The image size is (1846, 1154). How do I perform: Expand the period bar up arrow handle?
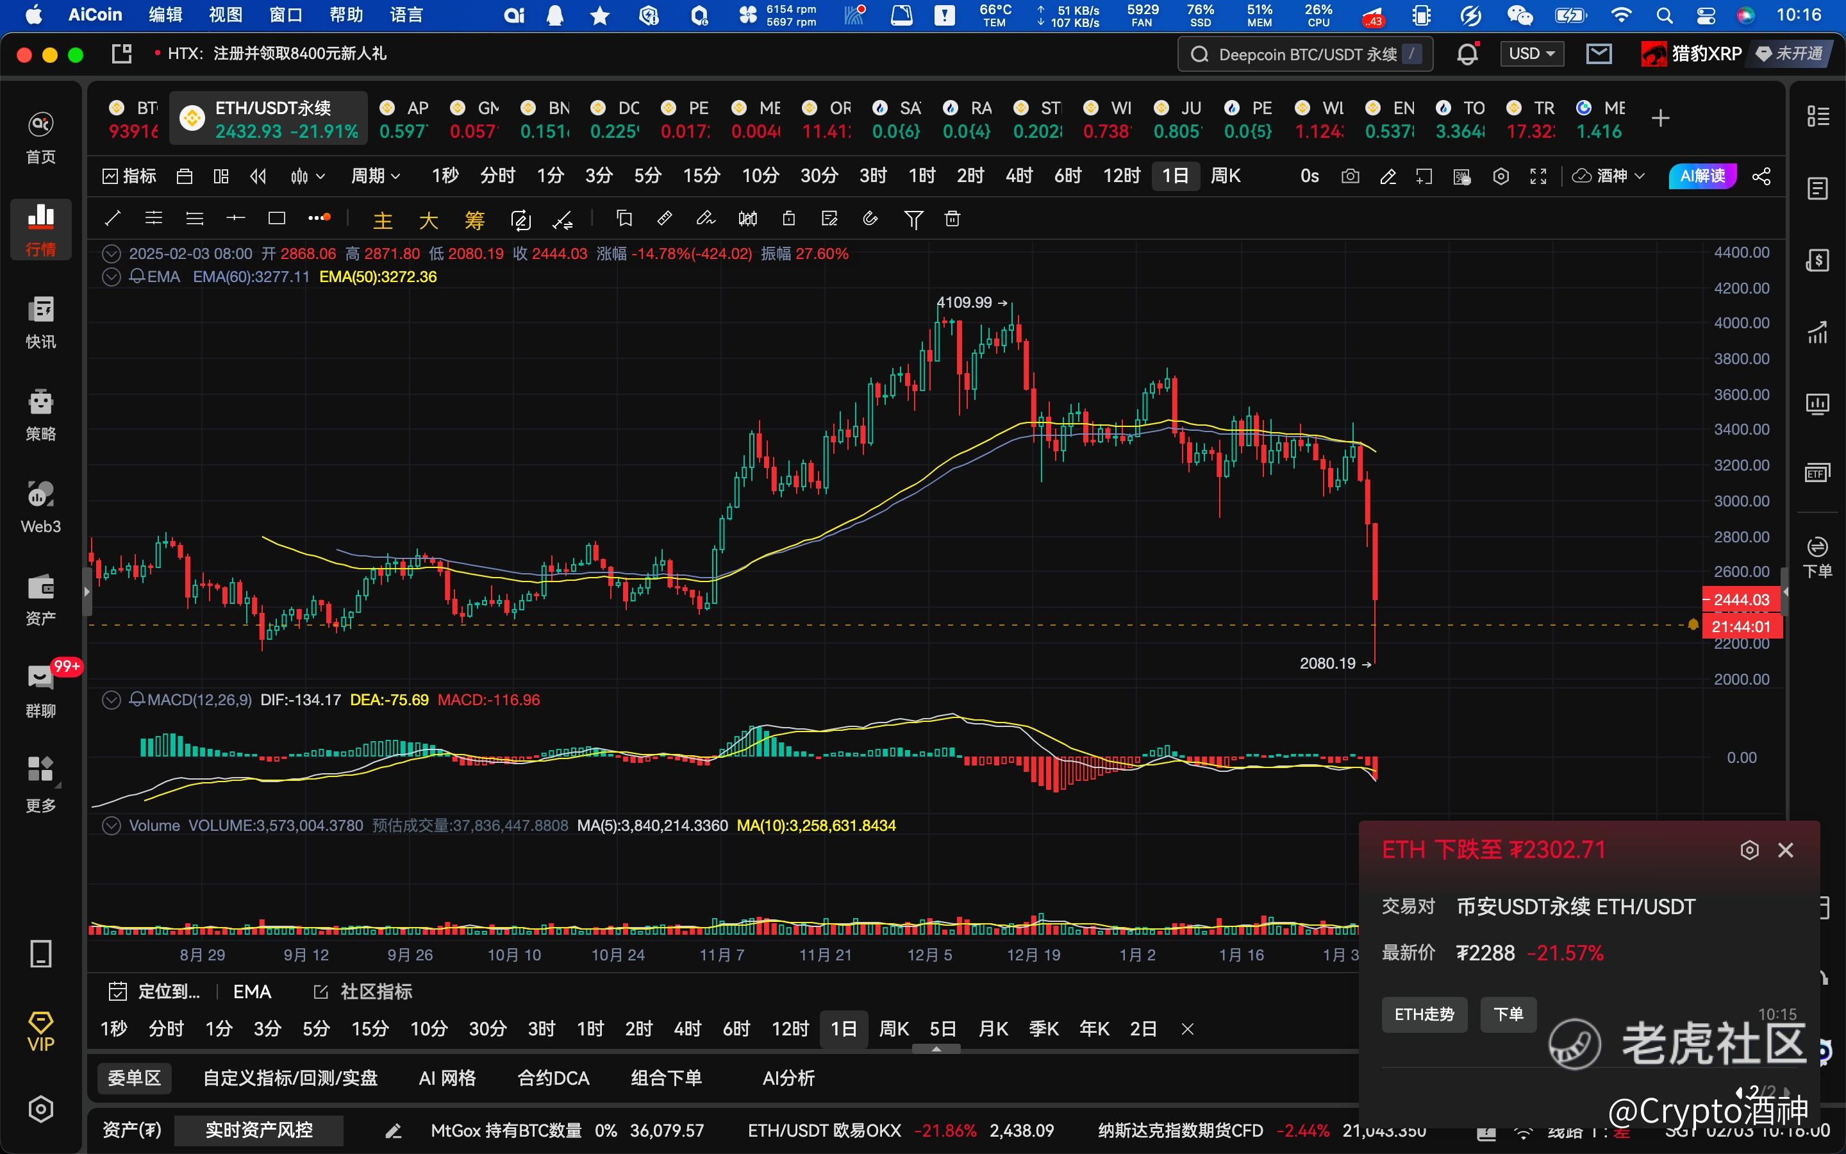[936, 1049]
